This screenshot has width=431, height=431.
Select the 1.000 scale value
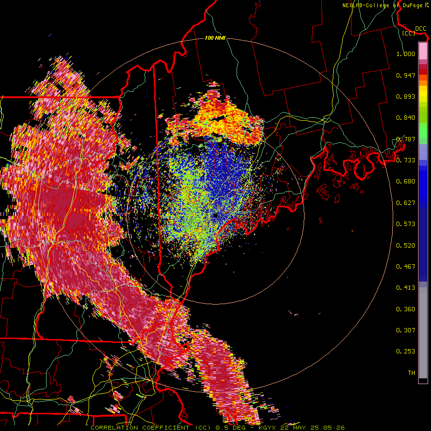[x=406, y=54]
